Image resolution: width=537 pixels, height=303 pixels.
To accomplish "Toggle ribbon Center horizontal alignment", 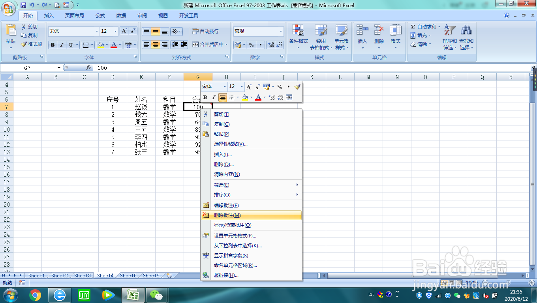I will tap(156, 45).
